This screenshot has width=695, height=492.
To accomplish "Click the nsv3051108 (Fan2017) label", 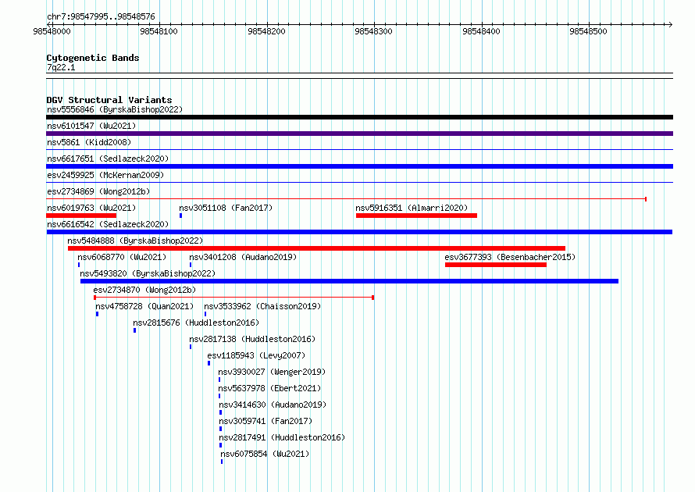I will [226, 208].
